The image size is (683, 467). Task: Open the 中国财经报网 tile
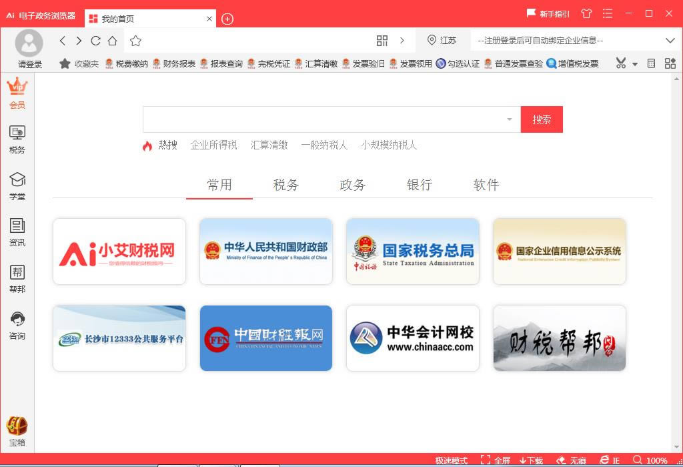tap(266, 338)
